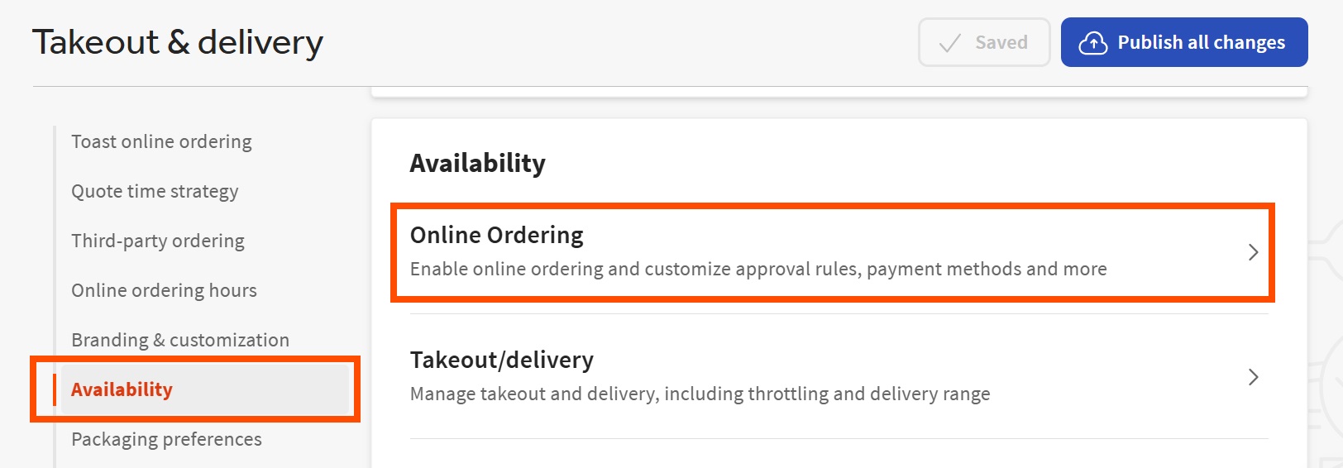This screenshot has height=468, width=1343.
Task: Open the Online Ordering title link
Action: click(496, 236)
